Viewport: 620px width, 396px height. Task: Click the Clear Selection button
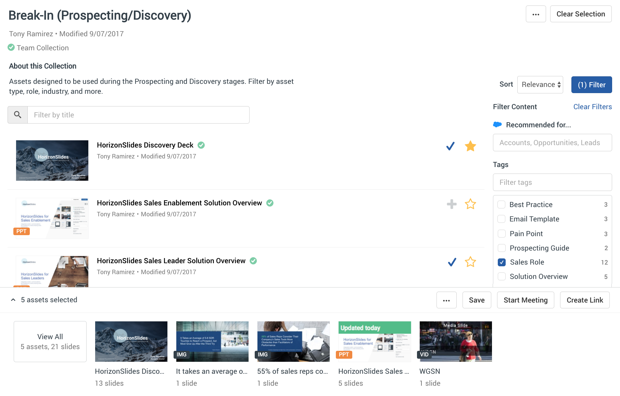pyautogui.click(x=581, y=14)
